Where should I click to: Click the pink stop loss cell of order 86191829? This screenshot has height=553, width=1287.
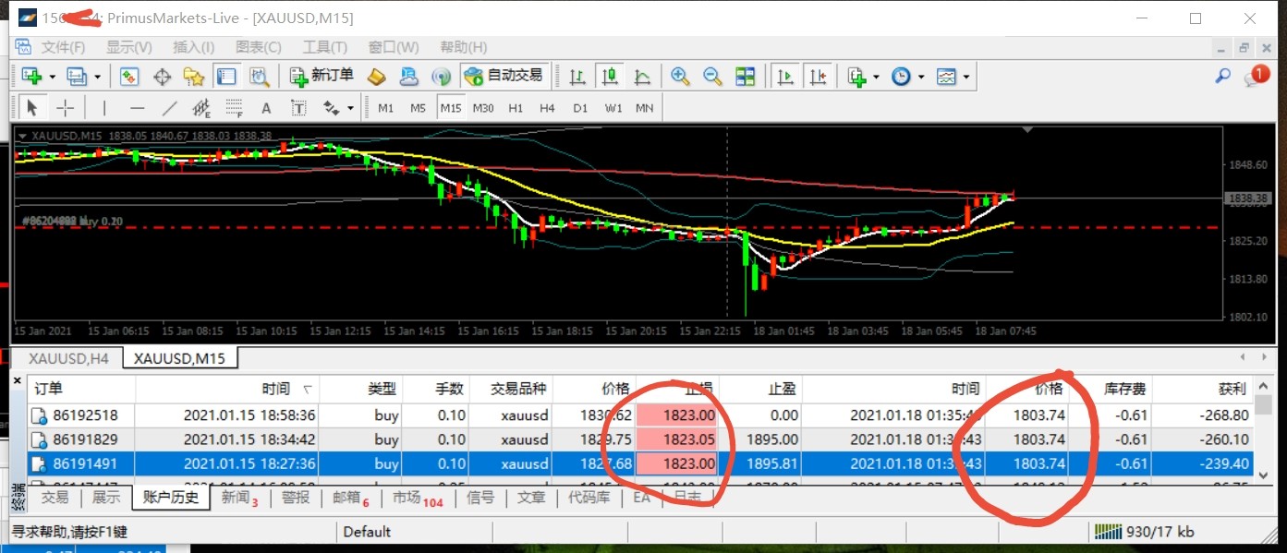click(x=677, y=439)
